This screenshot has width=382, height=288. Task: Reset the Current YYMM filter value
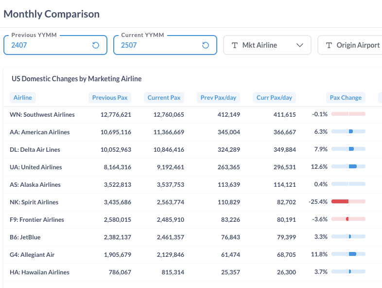pyautogui.click(x=206, y=45)
